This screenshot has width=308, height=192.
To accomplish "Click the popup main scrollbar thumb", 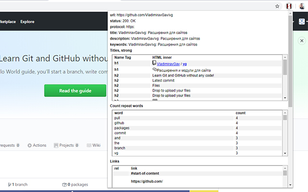I will click(290, 61).
